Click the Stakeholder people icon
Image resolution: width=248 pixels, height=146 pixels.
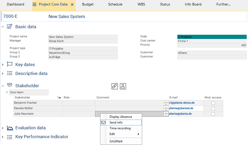tap(10, 85)
